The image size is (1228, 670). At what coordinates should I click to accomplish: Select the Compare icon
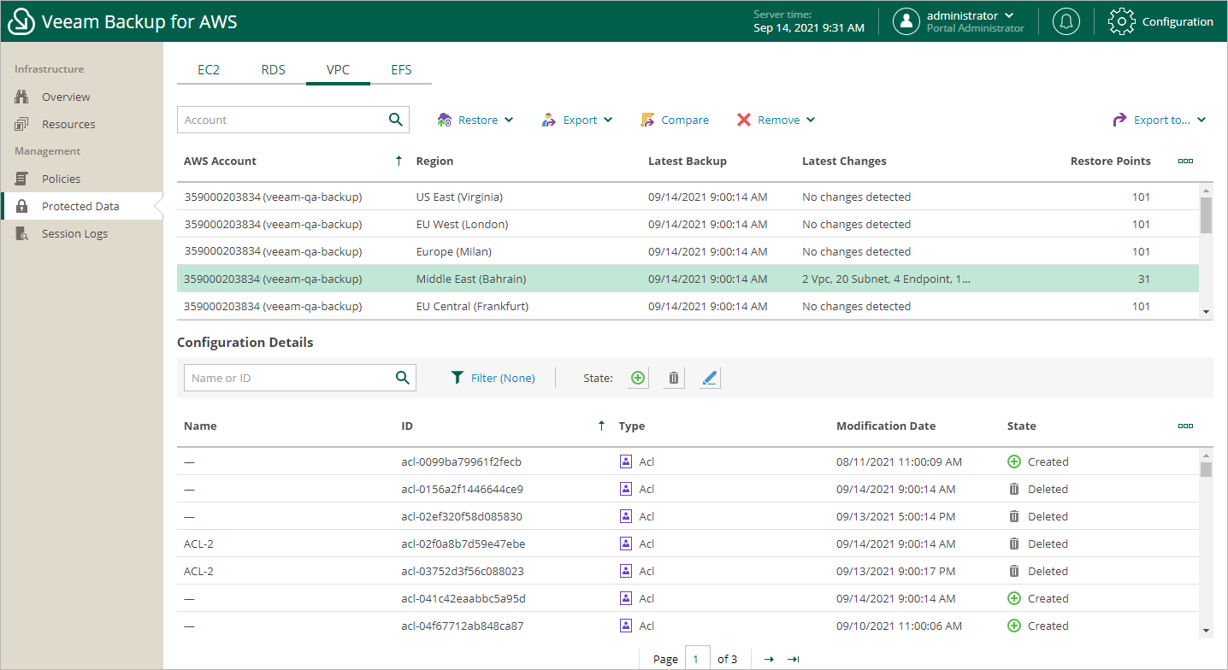[647, 120]
